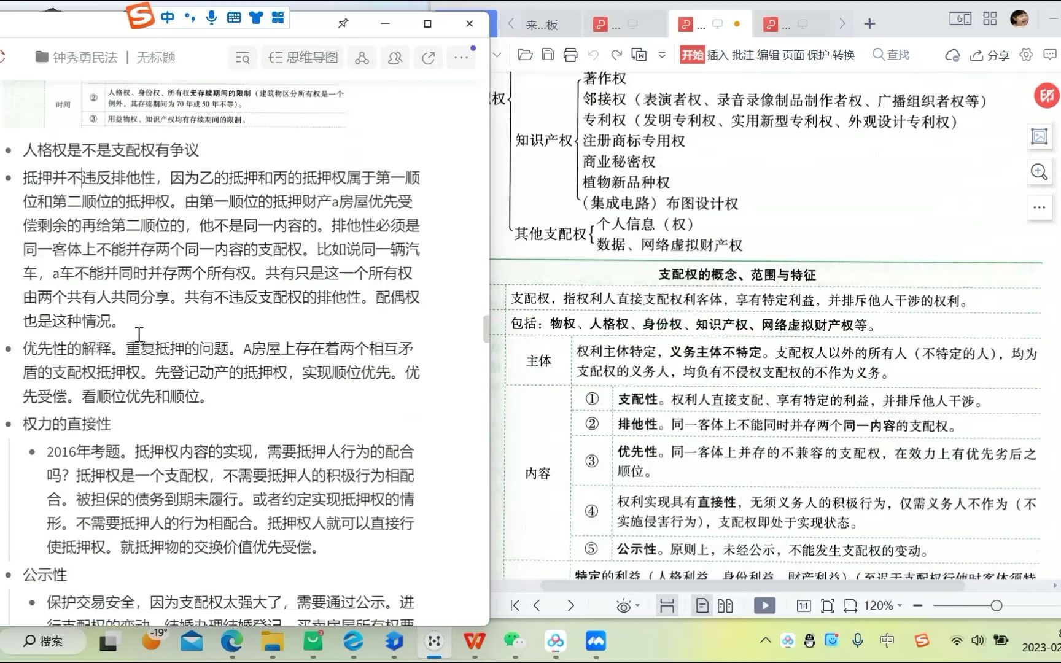Select the 保护 ribbon tab
The height and width of the screenshot is (663, 1061).
click(818, 55)
